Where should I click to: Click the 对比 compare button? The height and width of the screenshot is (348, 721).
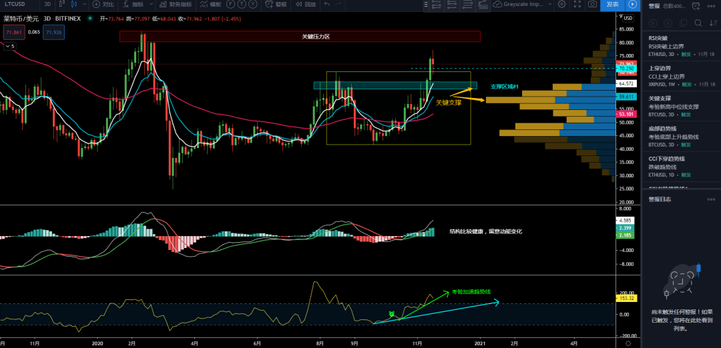coord(103,4)
